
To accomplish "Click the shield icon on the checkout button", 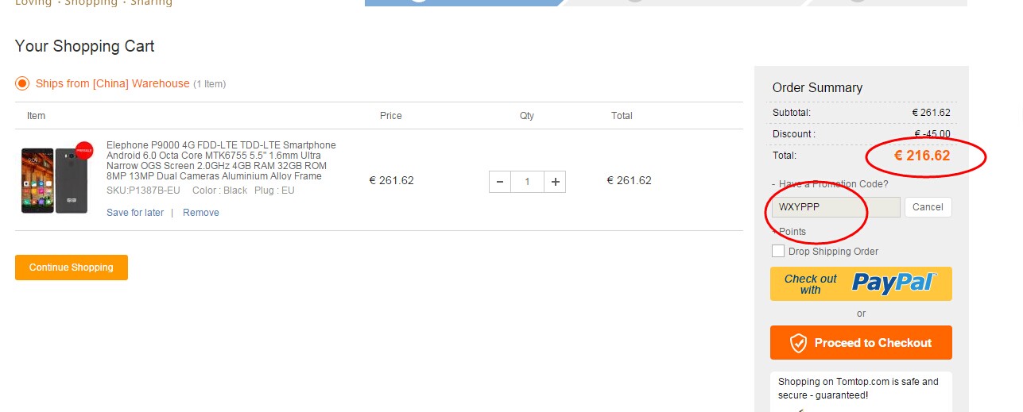I will 798,343.
